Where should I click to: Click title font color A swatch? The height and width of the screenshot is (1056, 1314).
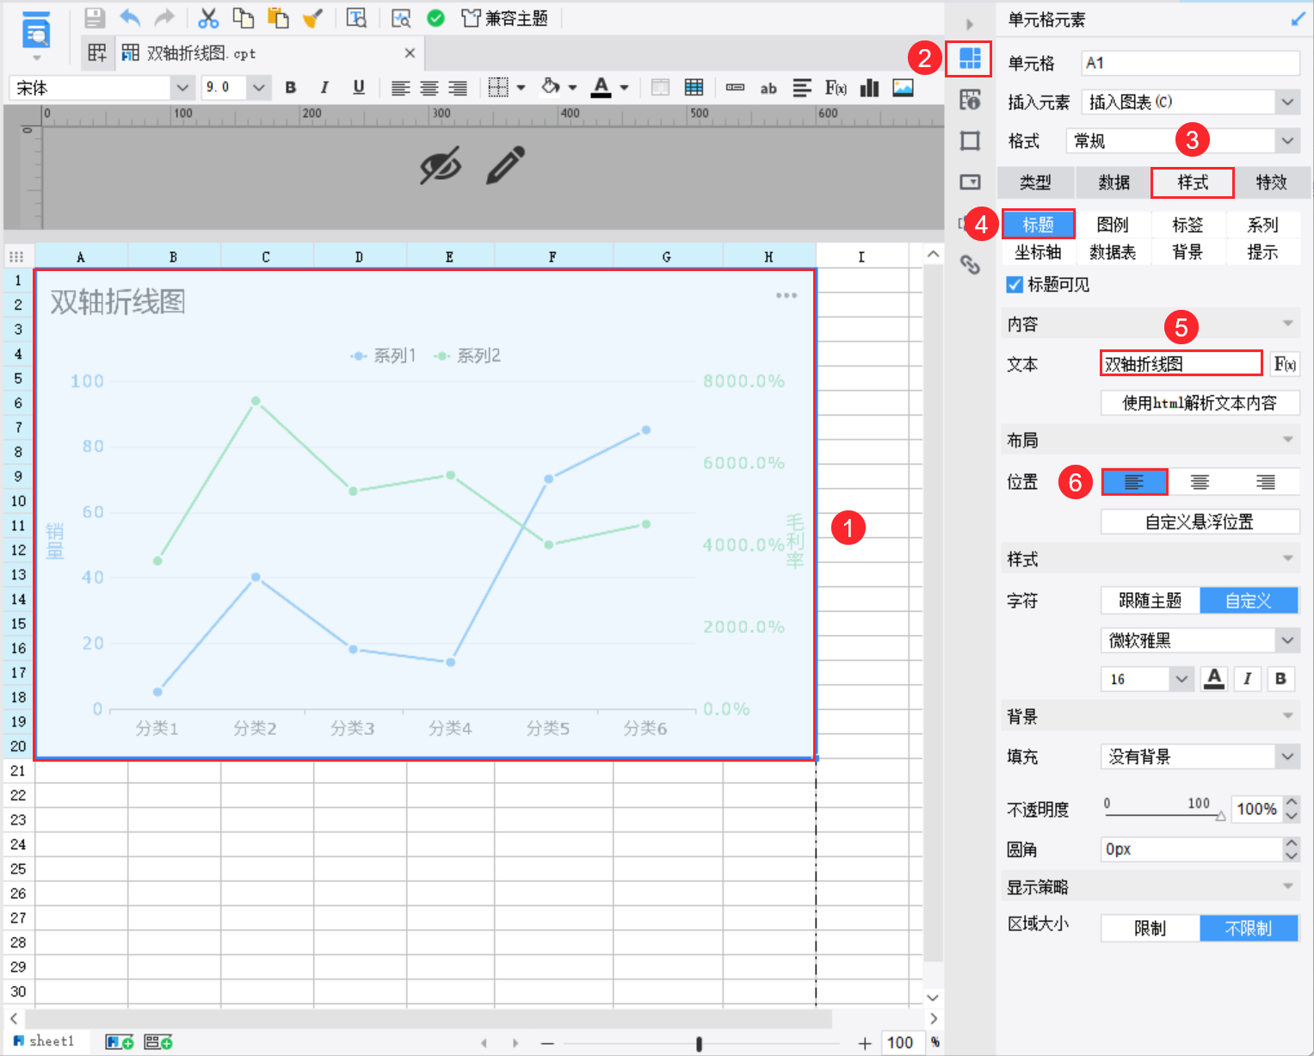point(1214,679)
